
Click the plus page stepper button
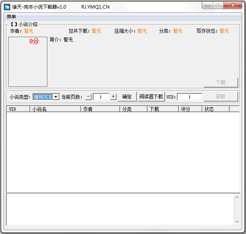[x=113, y=97]
